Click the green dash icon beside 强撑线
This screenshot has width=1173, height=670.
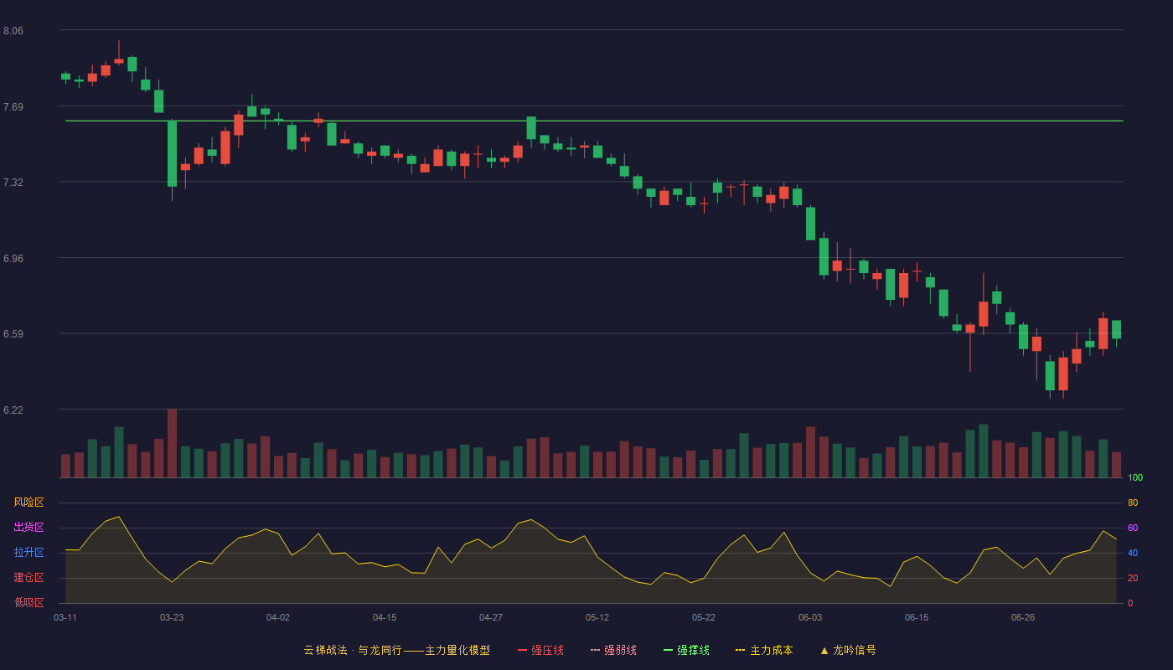tap(668, 650)
